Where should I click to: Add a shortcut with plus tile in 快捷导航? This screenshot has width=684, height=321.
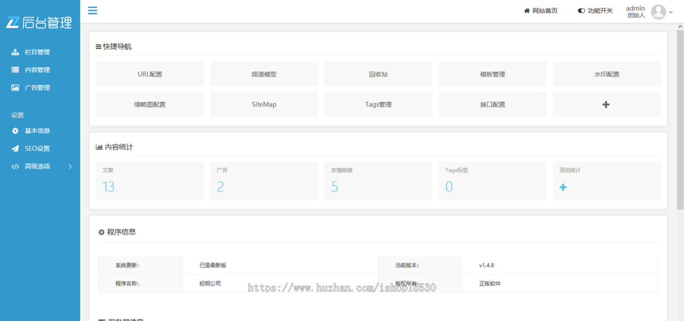click(606, 105)
